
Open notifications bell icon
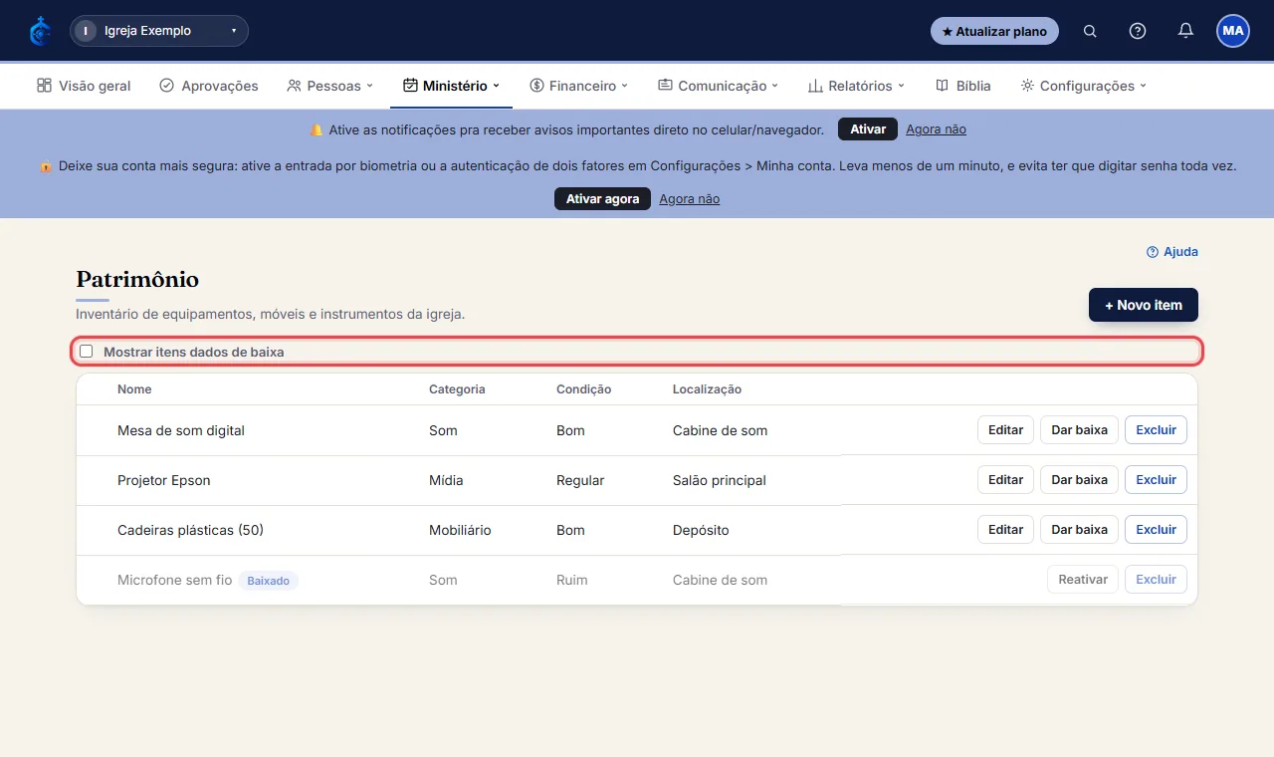click(x=1185, y=31)
